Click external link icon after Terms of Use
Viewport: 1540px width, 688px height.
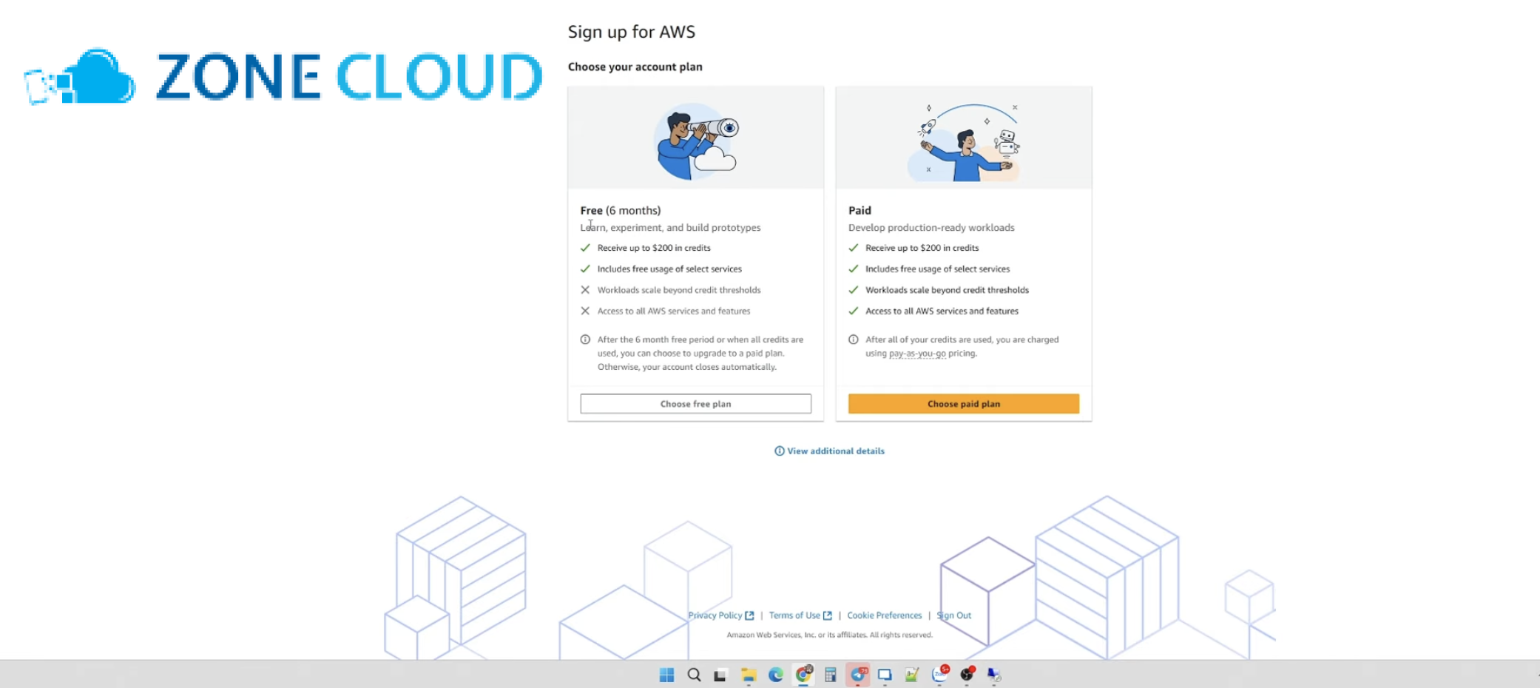(x=828, y=616)
